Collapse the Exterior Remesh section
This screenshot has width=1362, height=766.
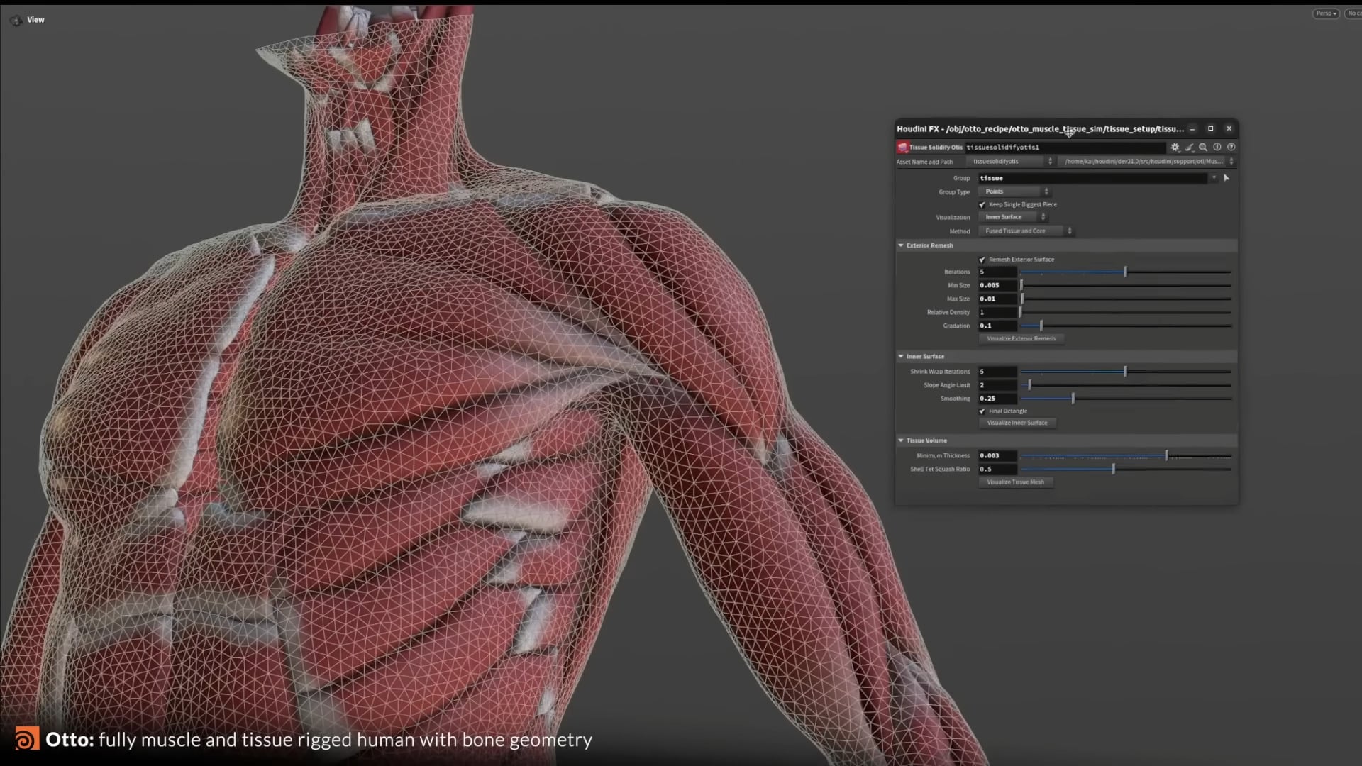point(902,245)
